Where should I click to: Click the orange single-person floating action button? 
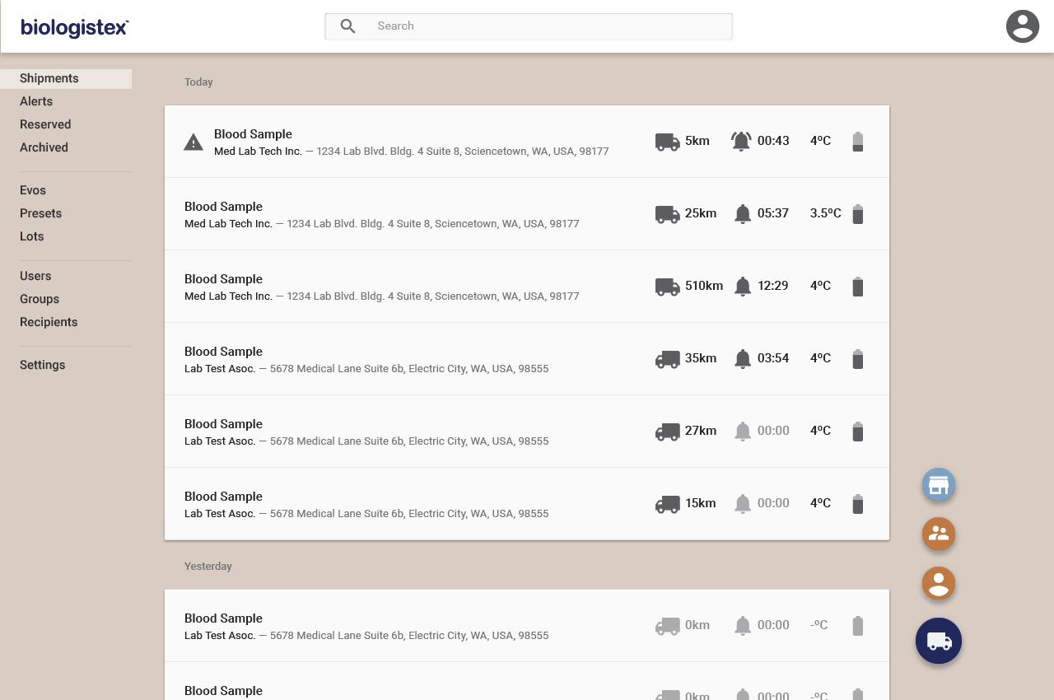pos(938,583)
